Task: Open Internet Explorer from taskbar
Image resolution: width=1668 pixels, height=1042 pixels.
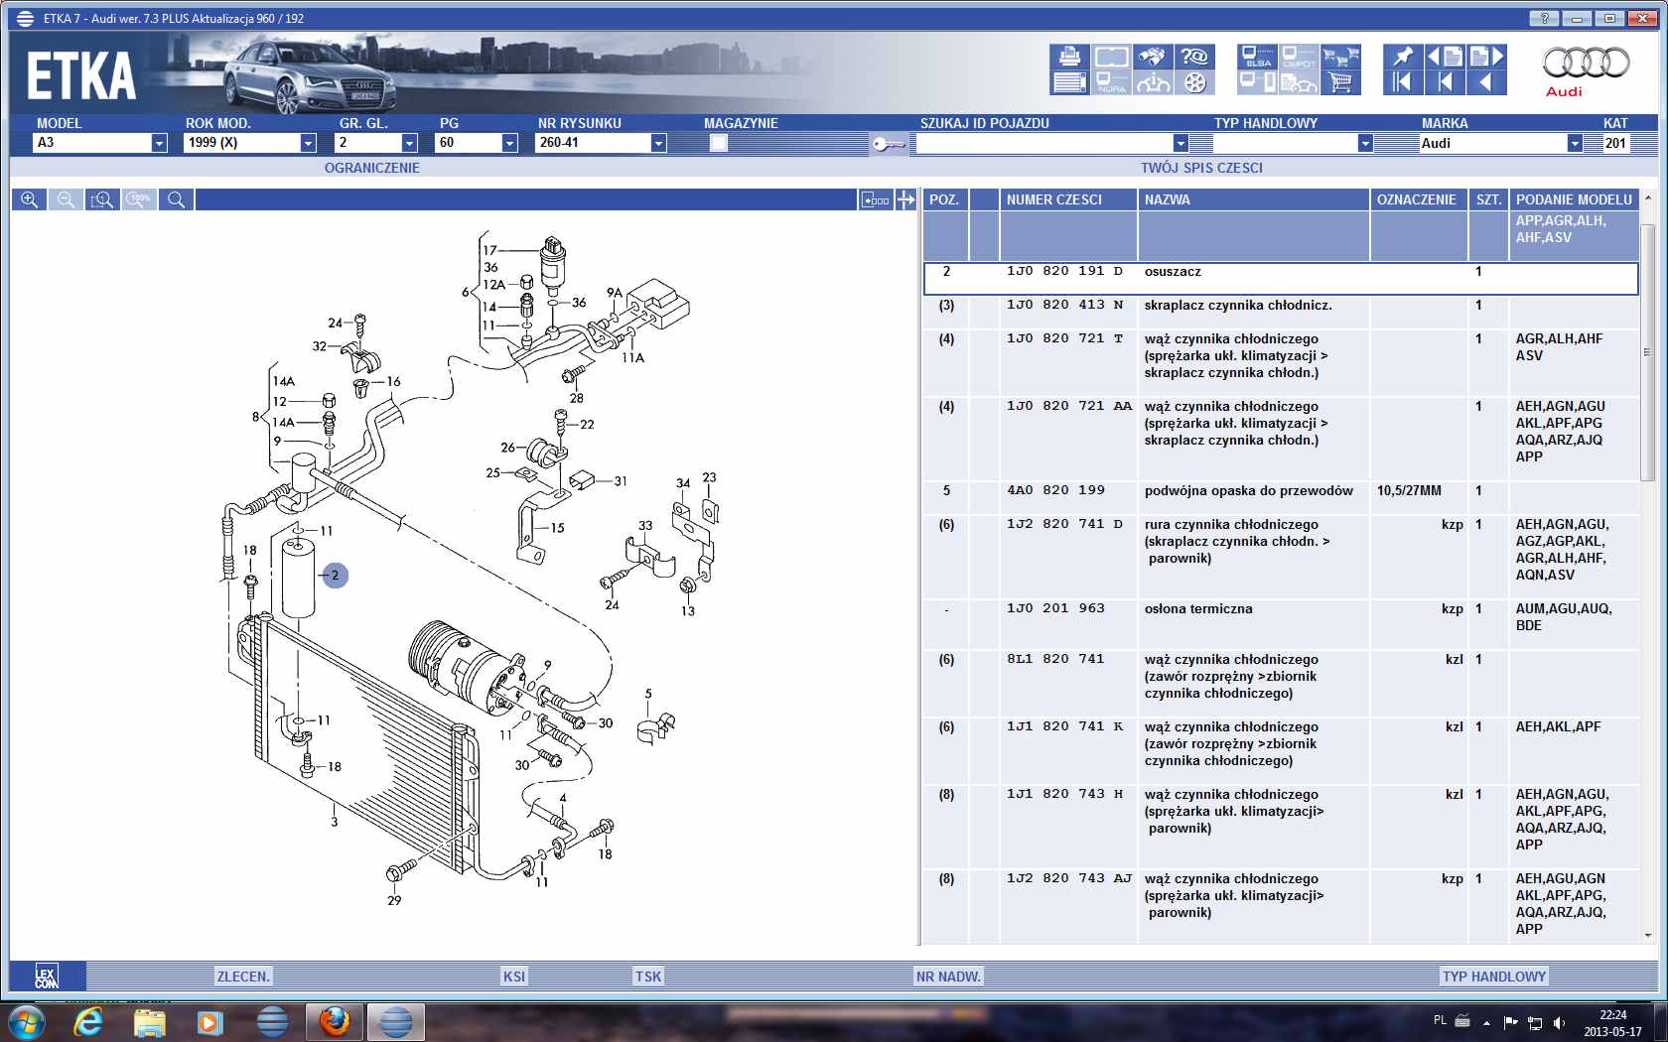Action: tap(89, 1021)
